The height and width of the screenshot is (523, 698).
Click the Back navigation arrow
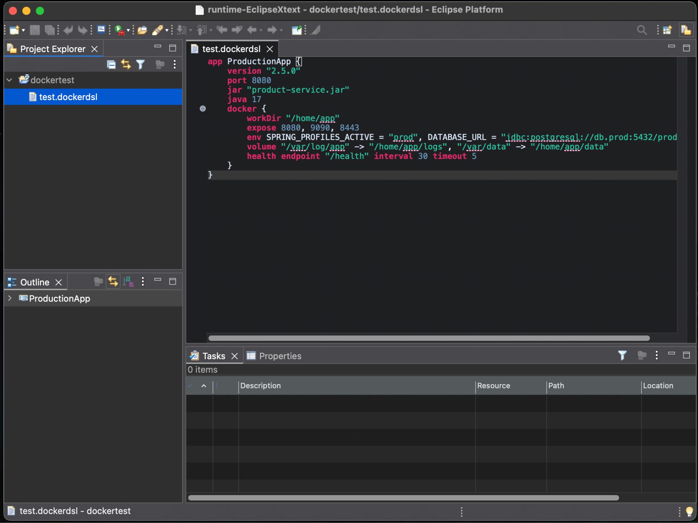(x=252, y=30)
